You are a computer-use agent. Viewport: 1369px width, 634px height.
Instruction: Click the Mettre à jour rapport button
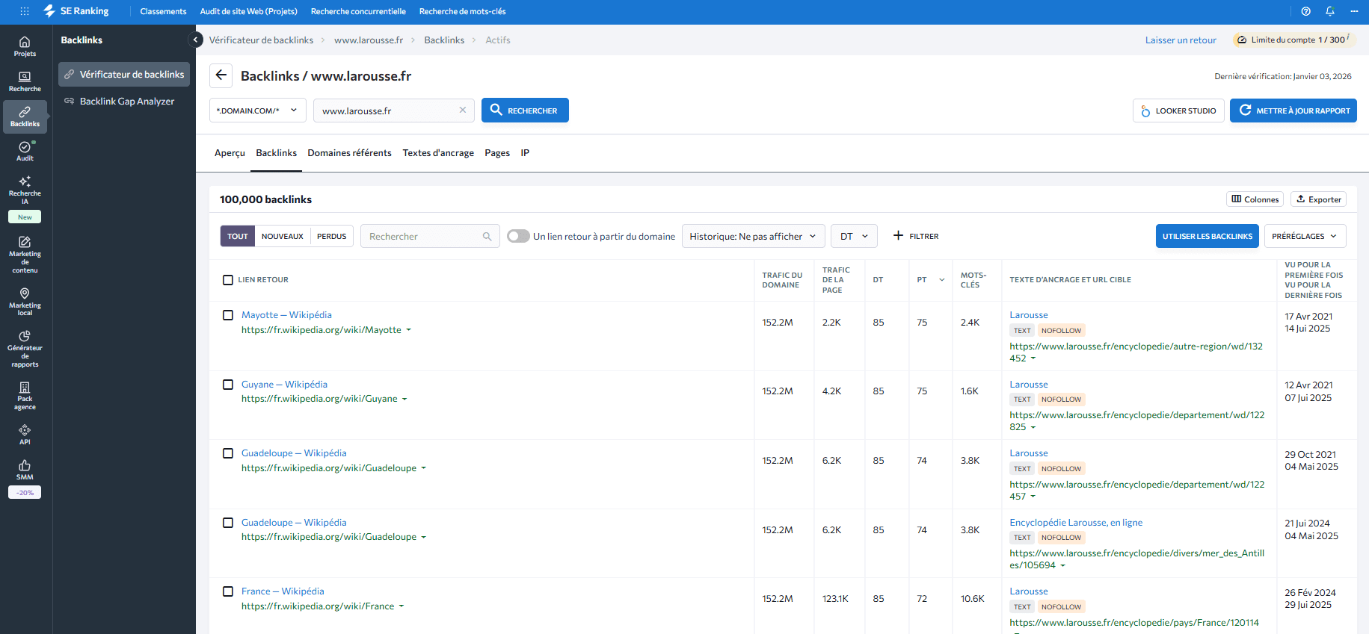click(x=1293, y=111)
